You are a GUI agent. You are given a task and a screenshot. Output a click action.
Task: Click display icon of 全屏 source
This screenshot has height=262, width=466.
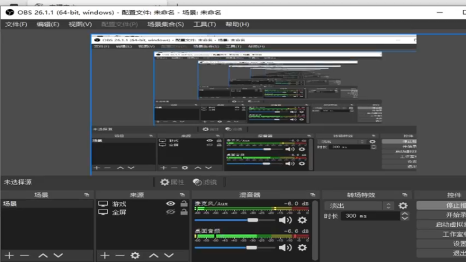103,212
